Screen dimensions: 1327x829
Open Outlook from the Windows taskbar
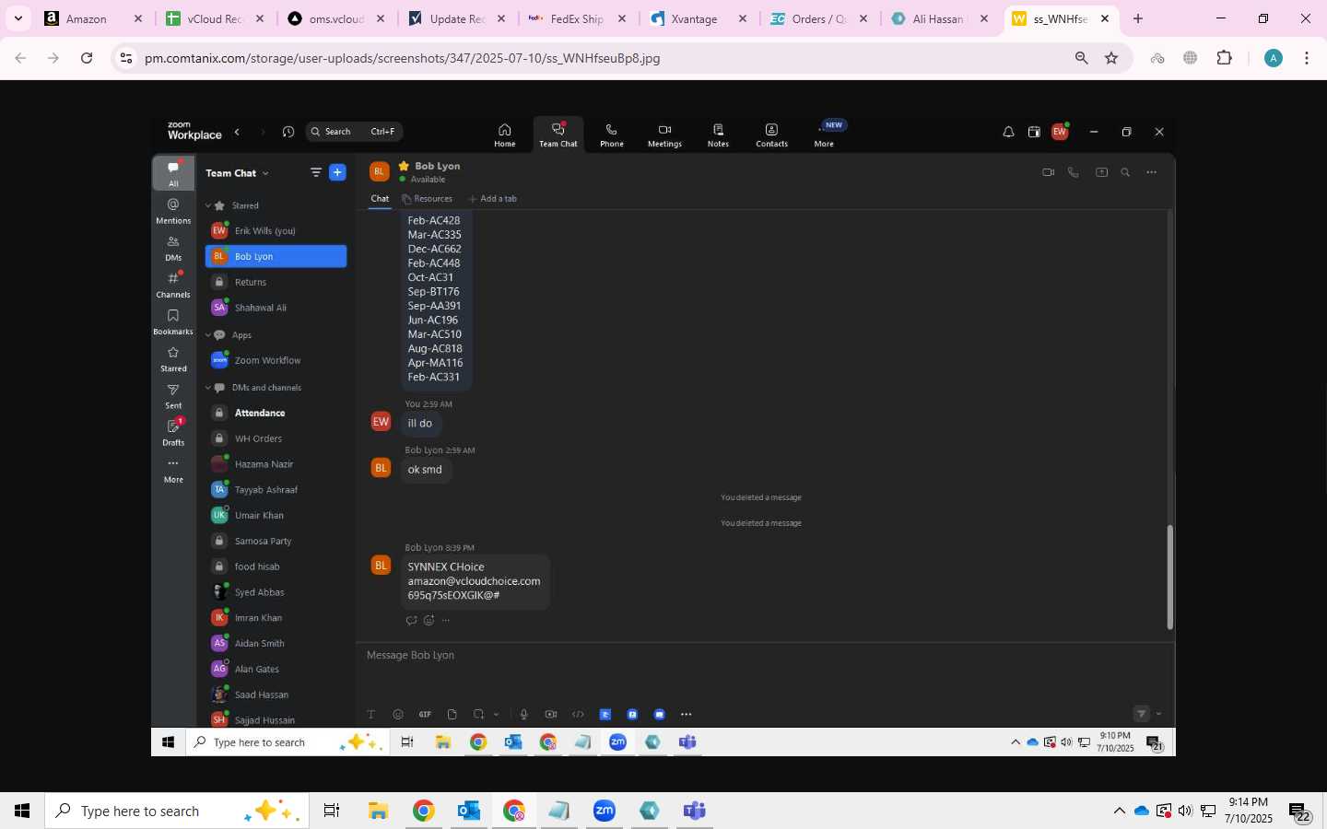tap(469, 811)
